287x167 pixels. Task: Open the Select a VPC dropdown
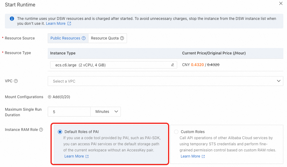(165, 81)
